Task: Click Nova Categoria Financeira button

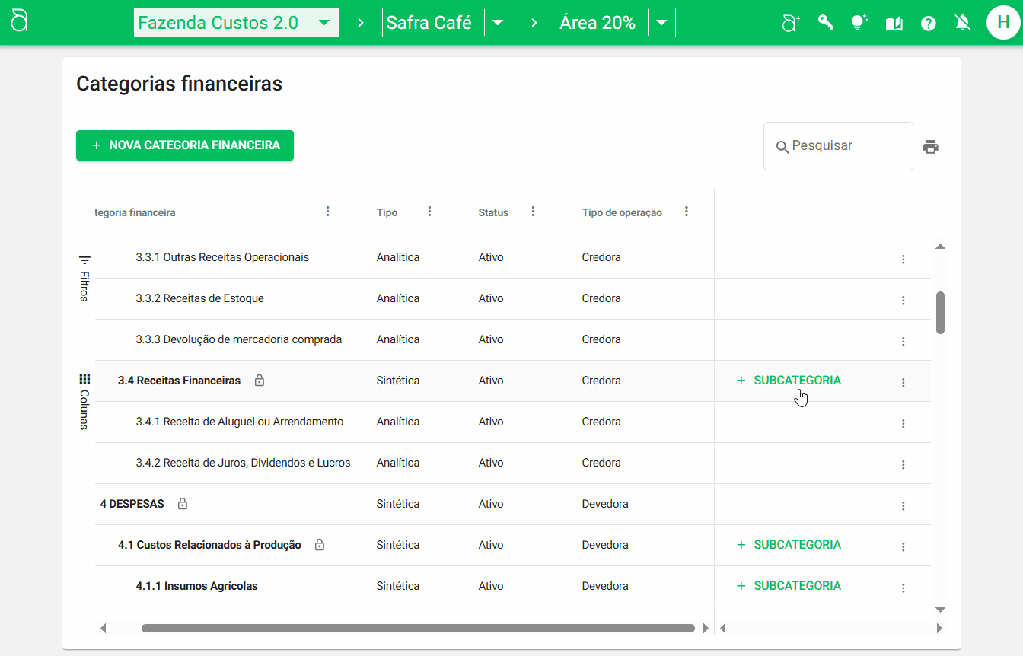Action: [x=185, y=145]
